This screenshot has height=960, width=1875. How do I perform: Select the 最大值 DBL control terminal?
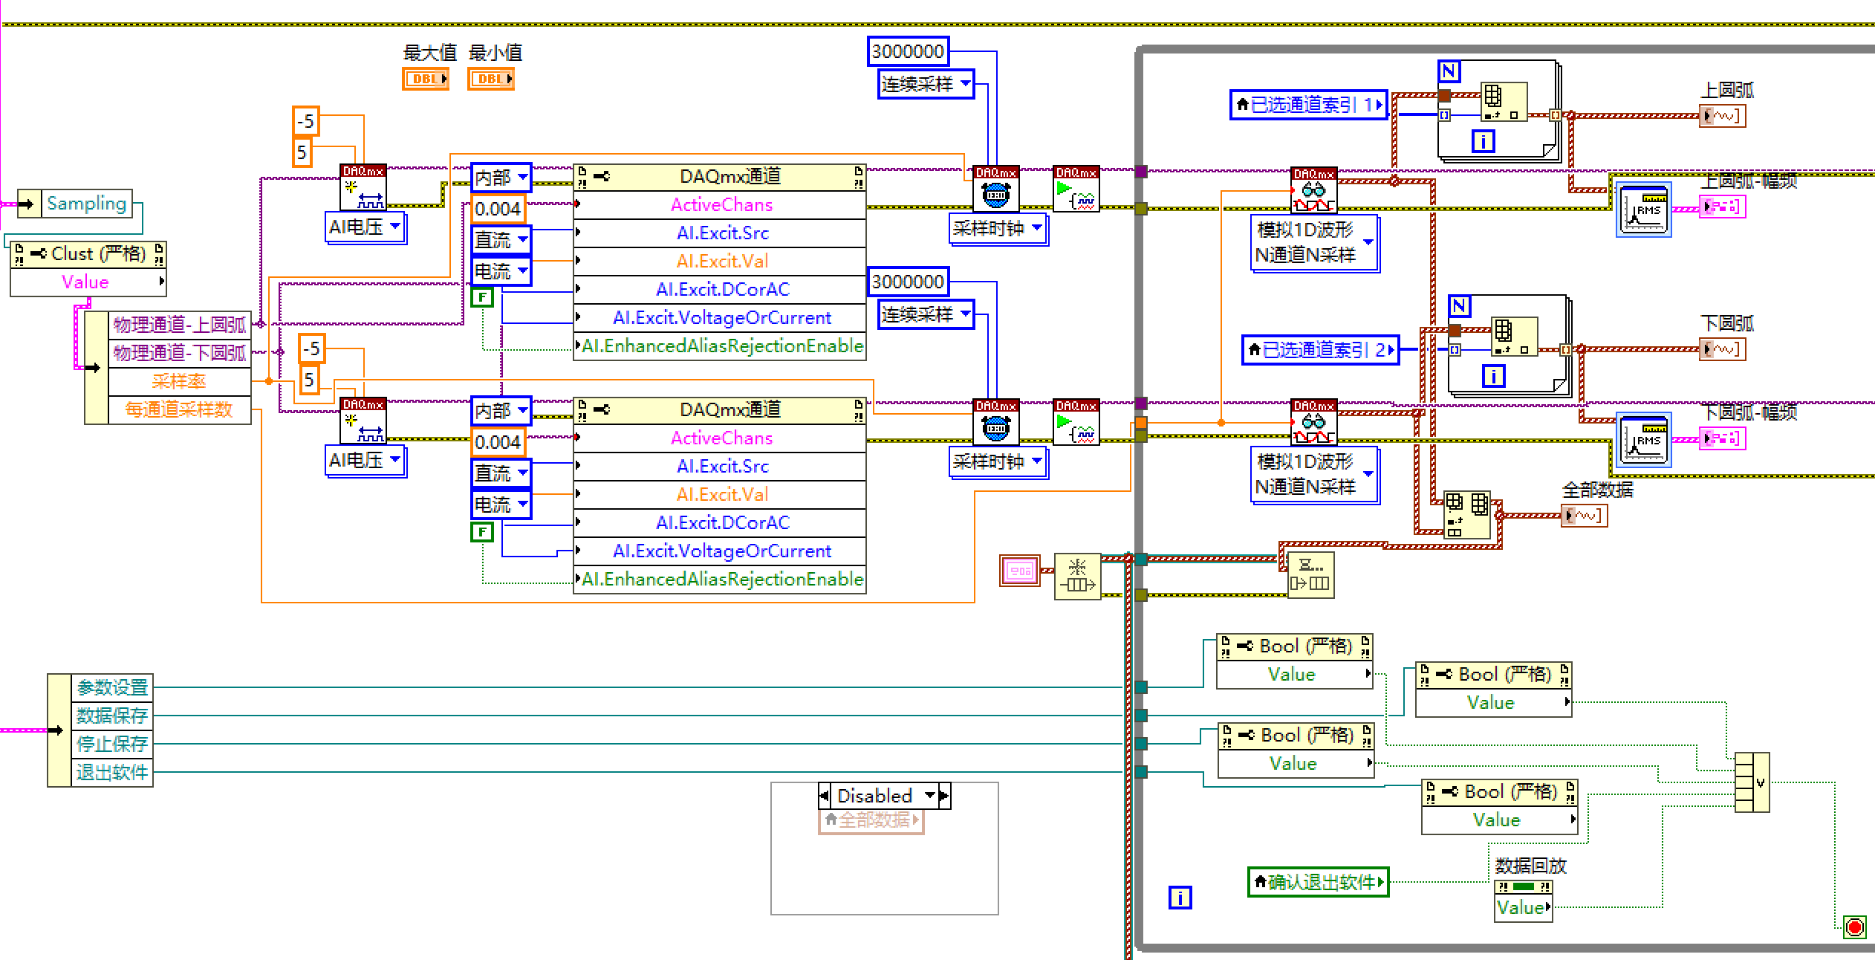point(426,79)
